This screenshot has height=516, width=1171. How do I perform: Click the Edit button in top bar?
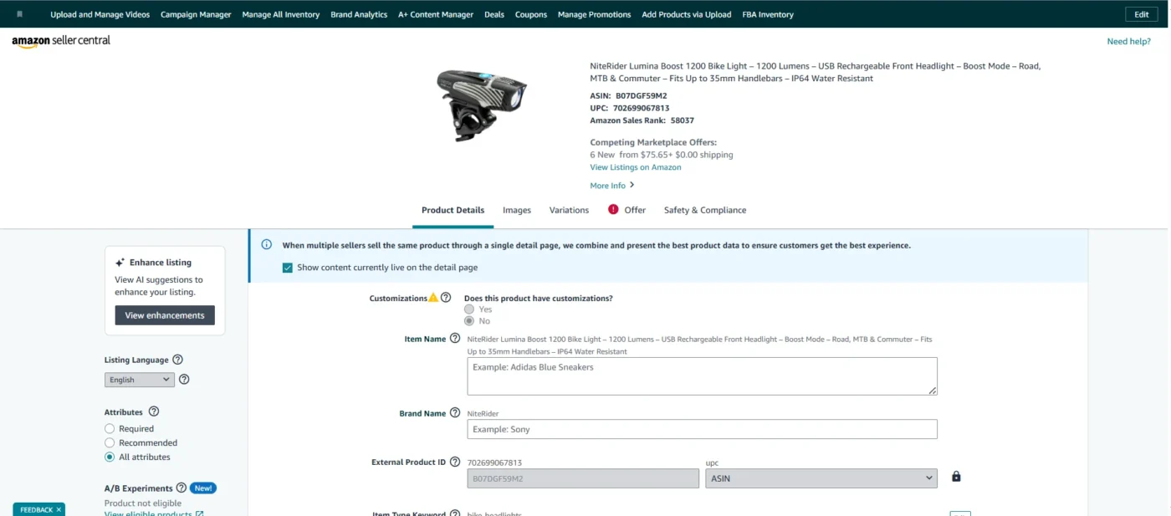tap(1142, 14)
